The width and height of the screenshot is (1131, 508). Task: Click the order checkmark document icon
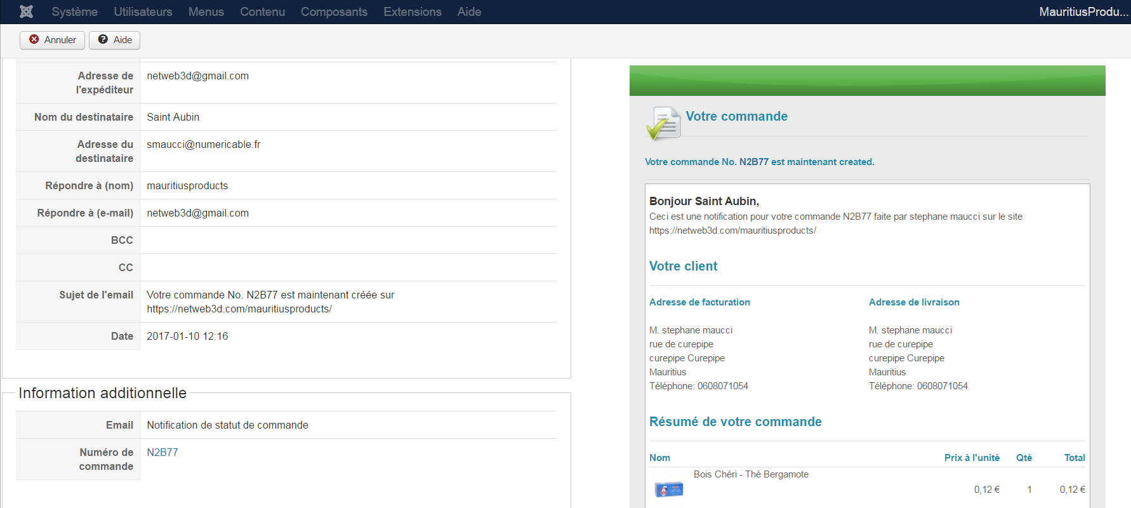pos(663,123)
